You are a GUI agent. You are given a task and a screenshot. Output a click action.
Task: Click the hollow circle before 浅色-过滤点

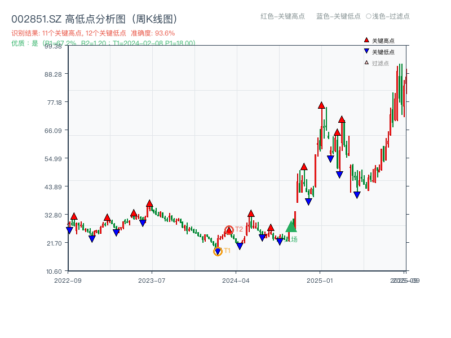tap(369, 16)
